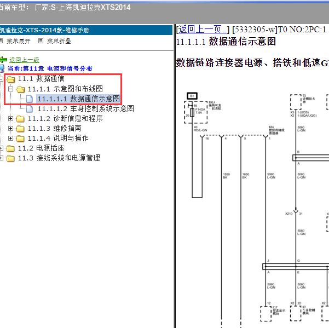Select tree item 11.3 接线系统和电源管理
This screenshot has width=329, height=328.
click(59, 158)
